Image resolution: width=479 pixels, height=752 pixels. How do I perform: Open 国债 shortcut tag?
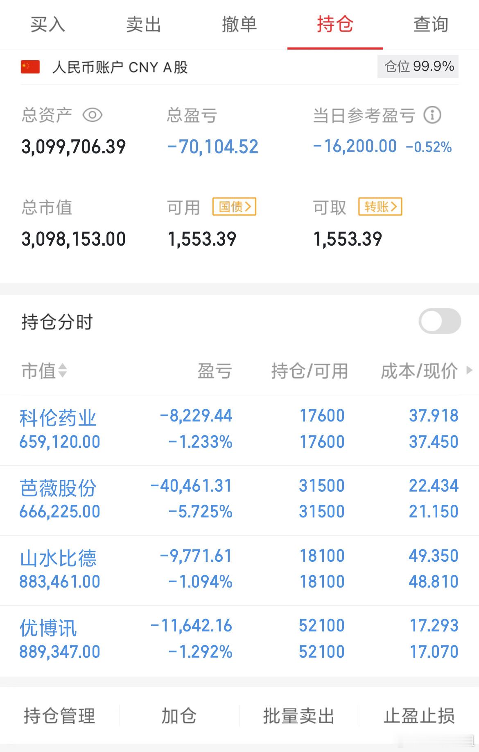[x=234, y=207]
